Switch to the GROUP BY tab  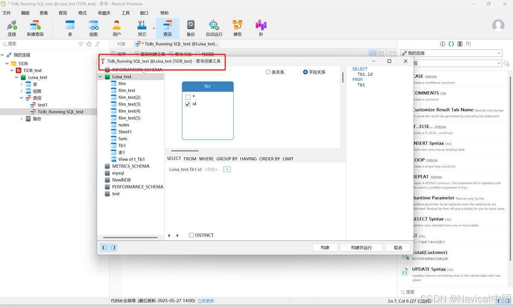tap(227, 159)
